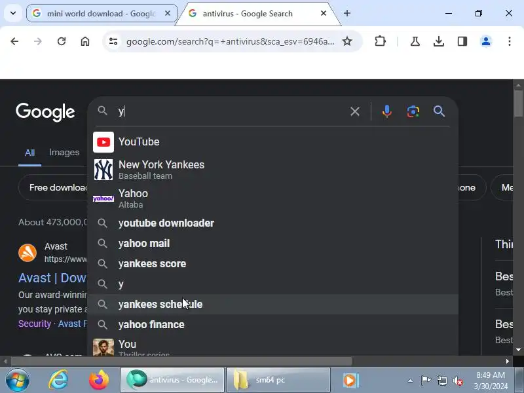524x393 pixels.
Task: Start voice search with microphone
Action: 386,111
